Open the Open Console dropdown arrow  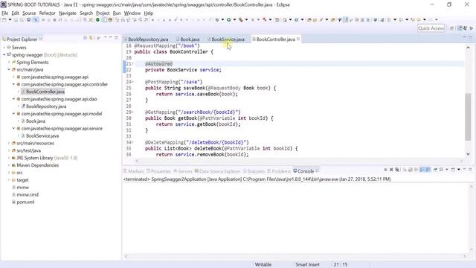pos(459,170)
